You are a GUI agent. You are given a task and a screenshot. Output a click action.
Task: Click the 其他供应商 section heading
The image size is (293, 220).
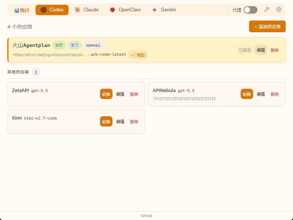click(x=18, y=72)
